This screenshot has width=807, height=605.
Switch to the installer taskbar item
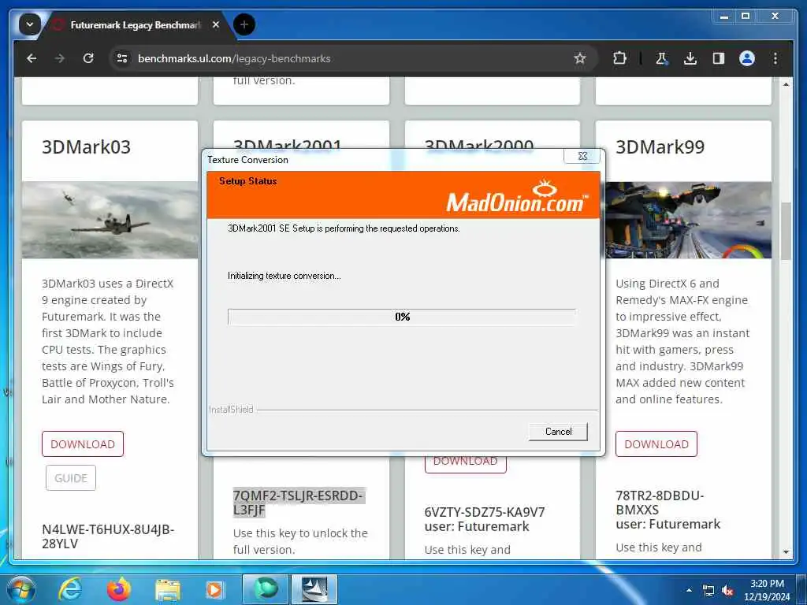[314, 589]
